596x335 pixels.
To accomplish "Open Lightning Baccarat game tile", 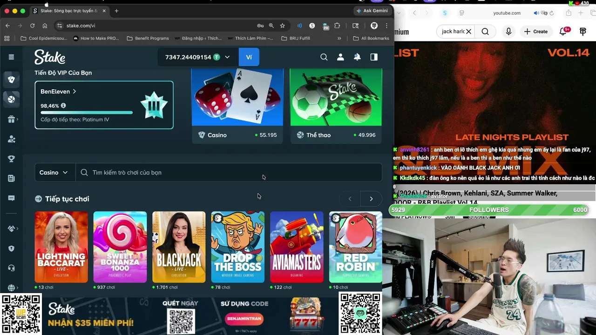I will (61, 247).
